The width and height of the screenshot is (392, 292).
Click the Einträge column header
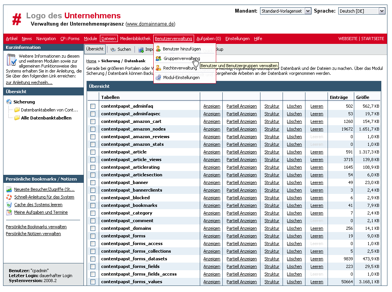pyautogui.click(x=339, y=97)
